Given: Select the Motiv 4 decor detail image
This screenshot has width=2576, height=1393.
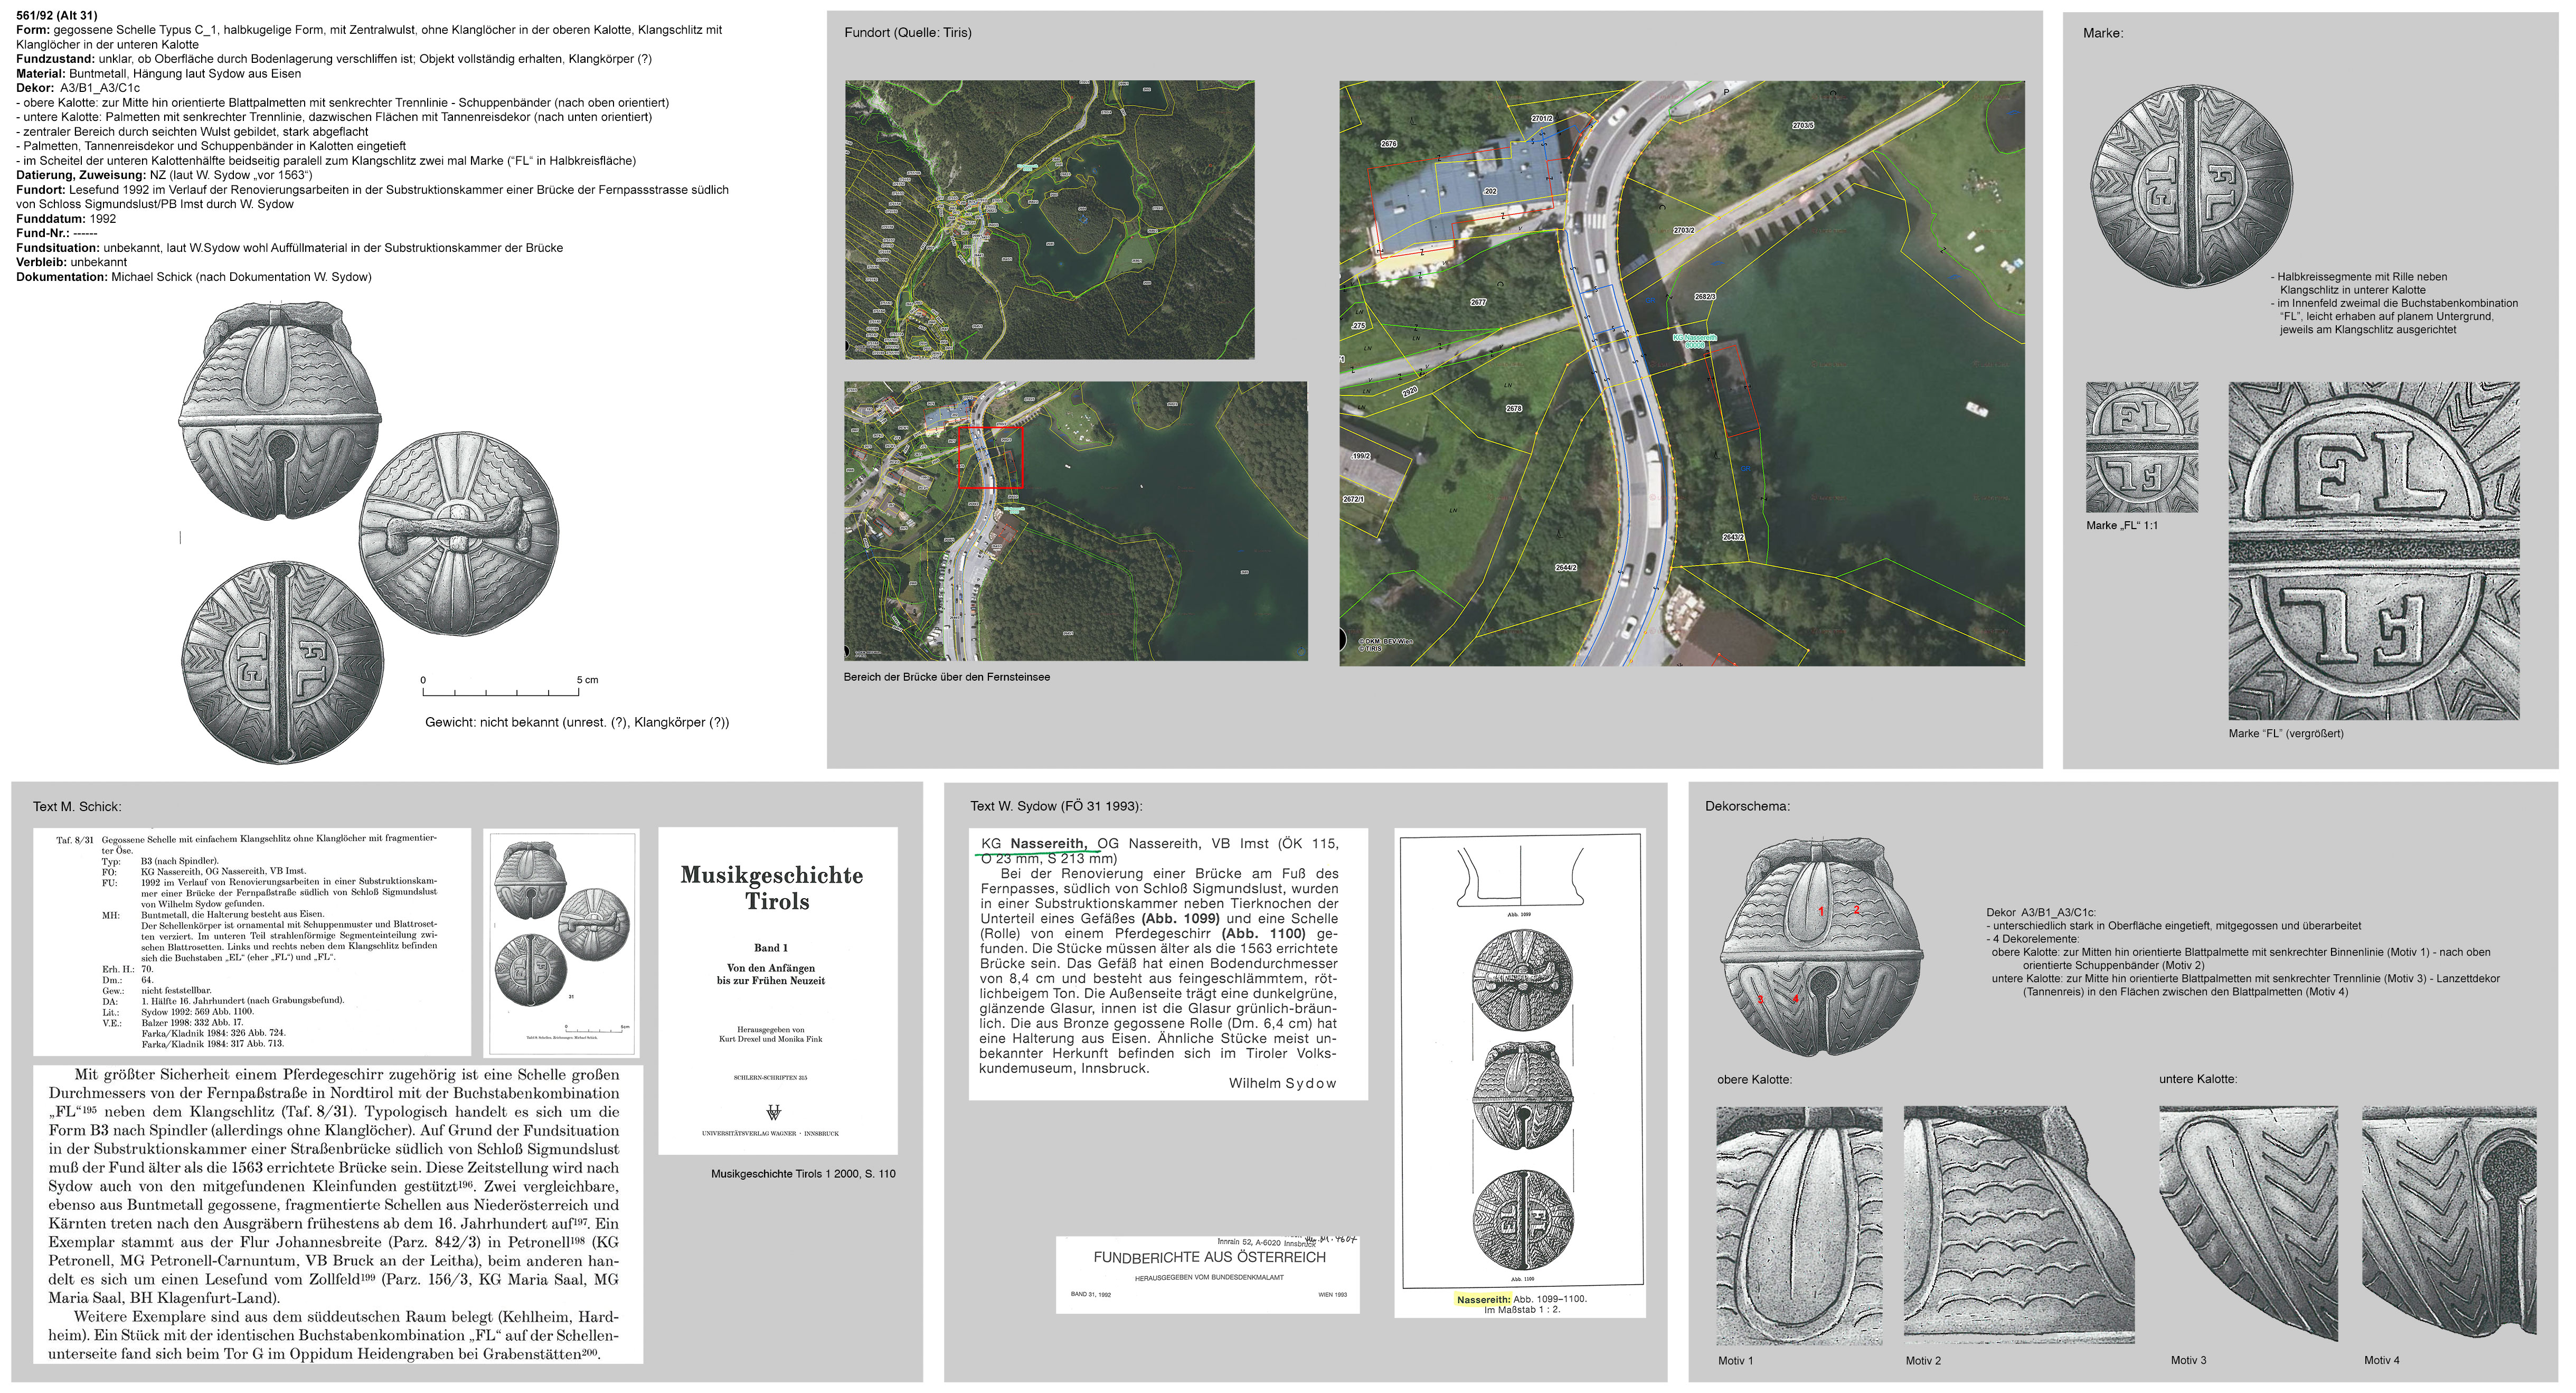Looking at the screenshot, I should coord(2449,1221).
